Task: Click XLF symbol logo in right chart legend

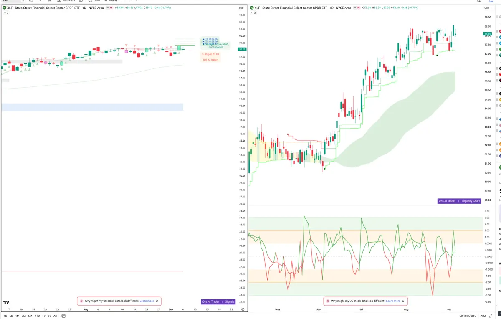Action: tap(252, 8)
